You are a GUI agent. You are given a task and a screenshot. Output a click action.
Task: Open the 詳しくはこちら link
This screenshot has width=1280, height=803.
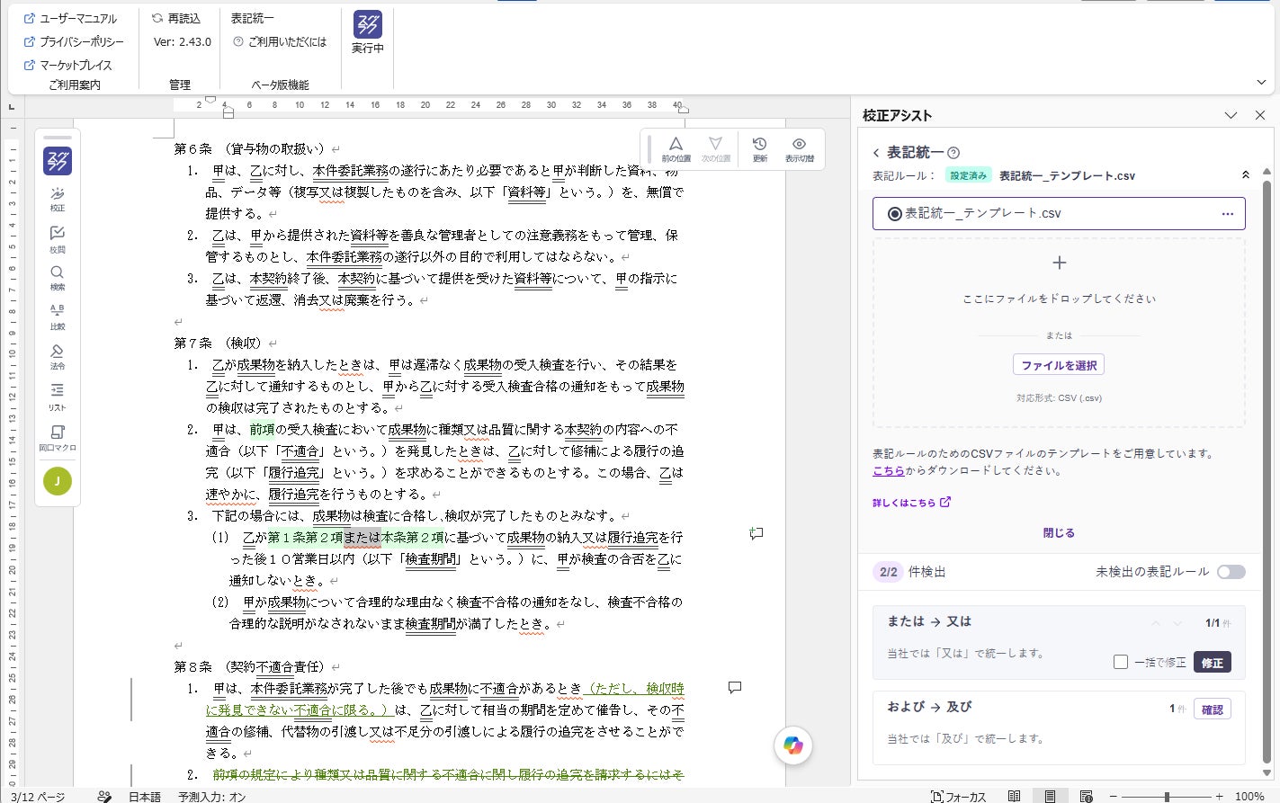pyautogui.click(x=911, y=503)
